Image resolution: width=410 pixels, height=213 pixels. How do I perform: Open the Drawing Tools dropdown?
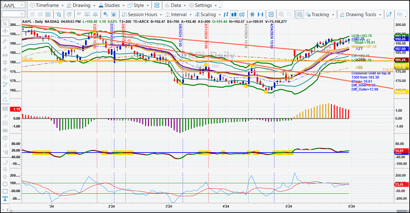[361, 14]
